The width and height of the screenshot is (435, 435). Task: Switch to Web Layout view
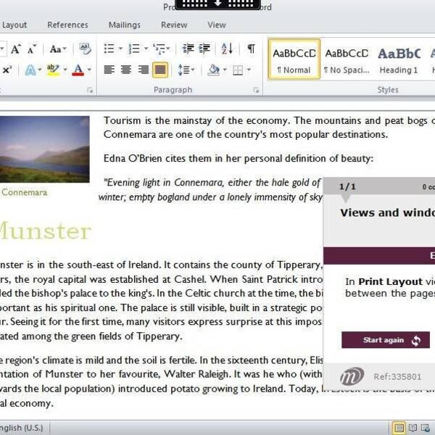426,428
